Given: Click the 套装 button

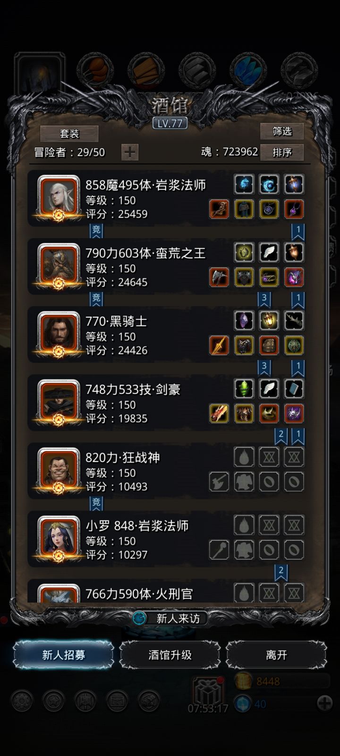Looking at the screenshot, I should pyautogui.click(x=69, y=134).
